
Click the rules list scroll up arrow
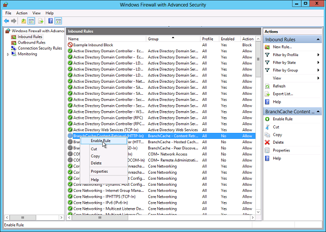tap(258, 39)
